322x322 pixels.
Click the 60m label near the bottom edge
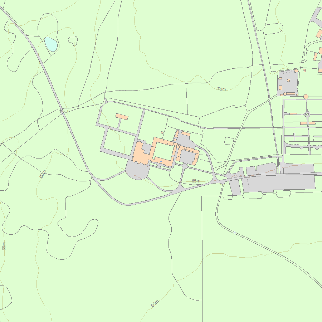(x=155, y=303)
